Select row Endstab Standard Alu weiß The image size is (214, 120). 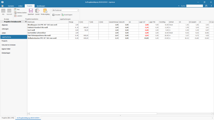click(120, 27)
